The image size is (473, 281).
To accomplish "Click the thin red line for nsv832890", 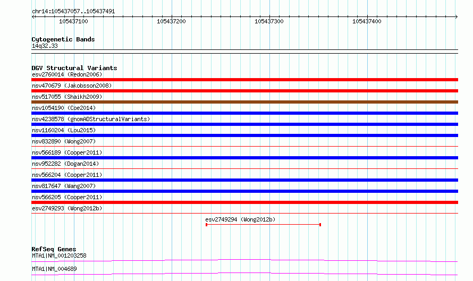I will [x=244, y=147].
